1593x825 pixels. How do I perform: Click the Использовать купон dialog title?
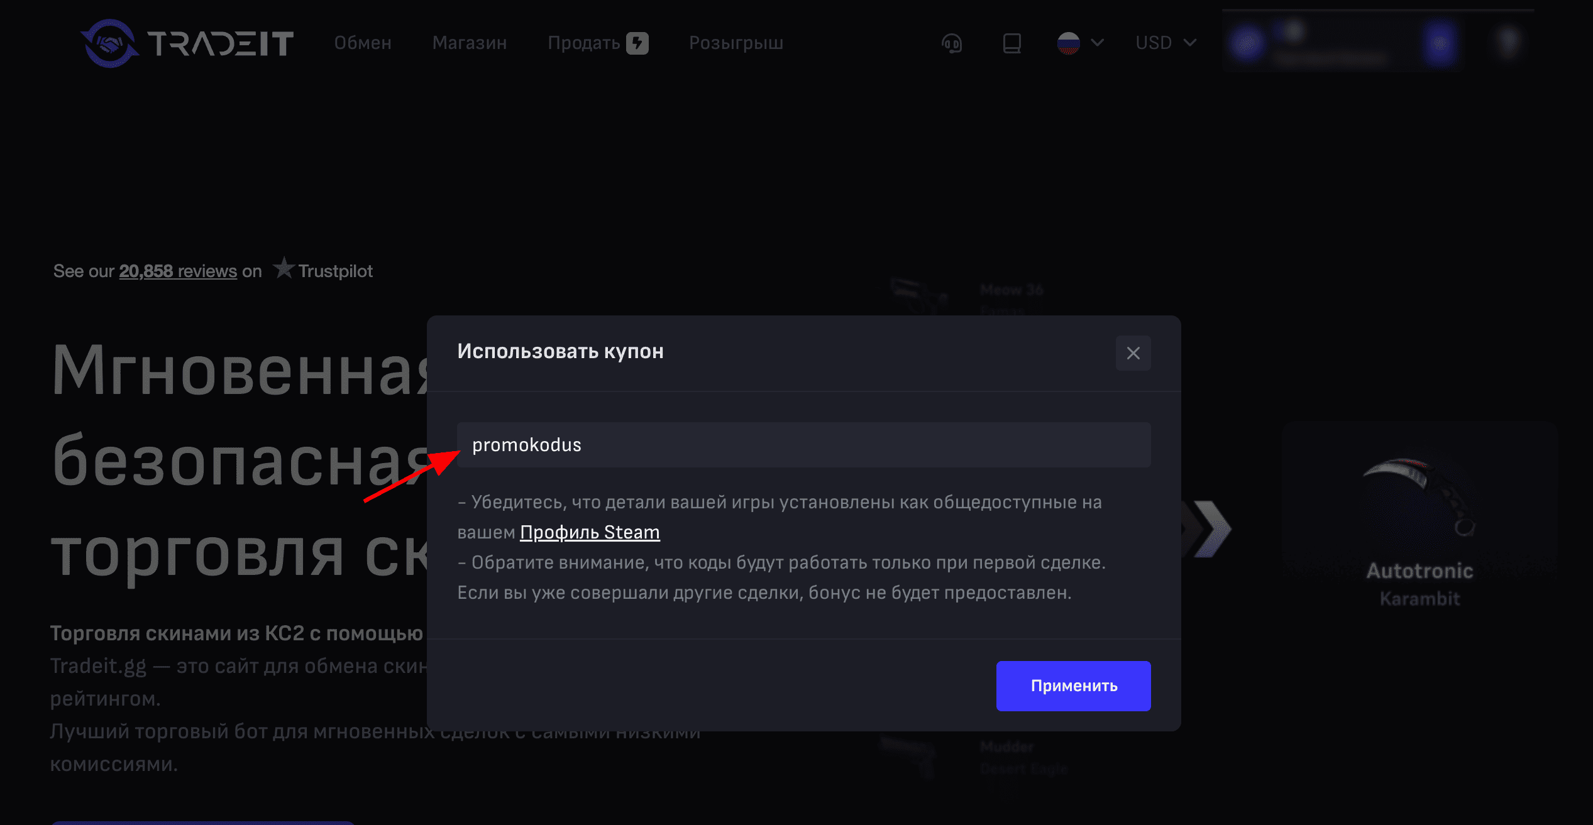[x=560, y=351]
